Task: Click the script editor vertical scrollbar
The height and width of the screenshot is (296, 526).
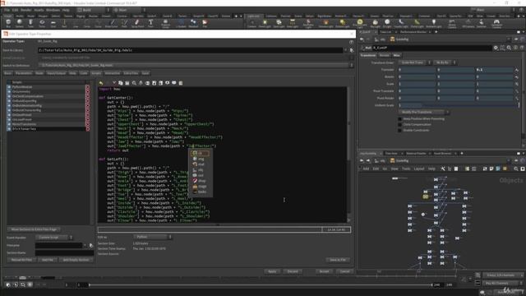Action: click(x=348, y=154)
